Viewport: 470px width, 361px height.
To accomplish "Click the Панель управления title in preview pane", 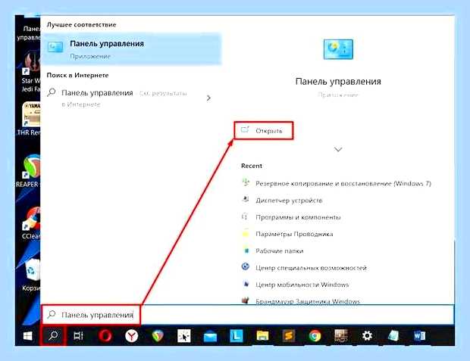I will tap(338, 82).
